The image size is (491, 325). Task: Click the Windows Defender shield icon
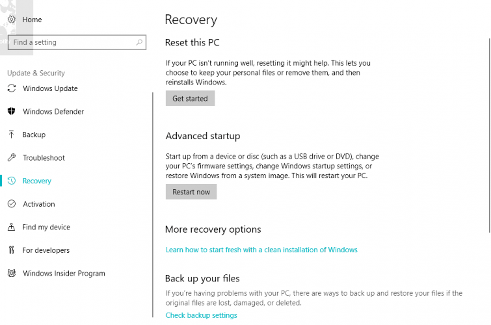pos(11,112)
